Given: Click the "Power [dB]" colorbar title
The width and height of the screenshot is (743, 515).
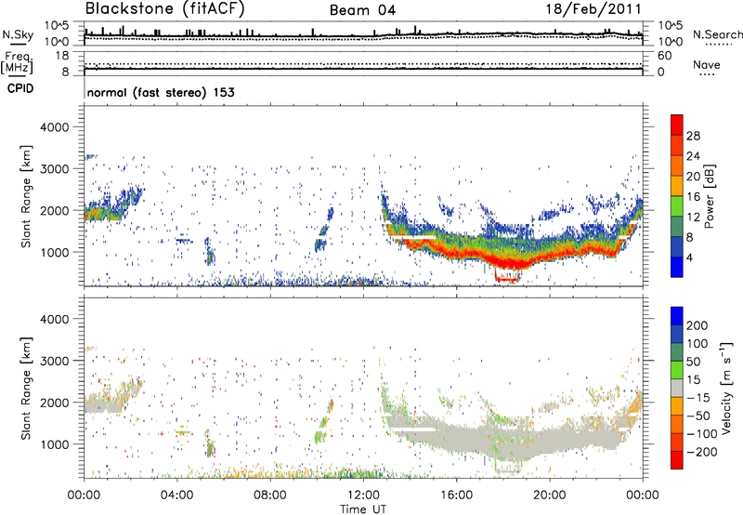Looking at the screenshot, I should point(709,196).
